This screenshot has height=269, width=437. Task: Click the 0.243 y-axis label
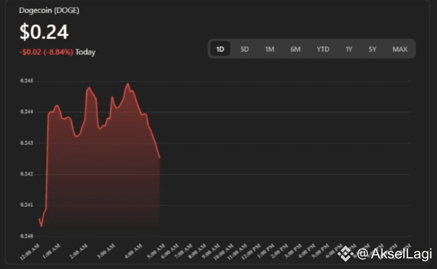(x=27, y=142)
